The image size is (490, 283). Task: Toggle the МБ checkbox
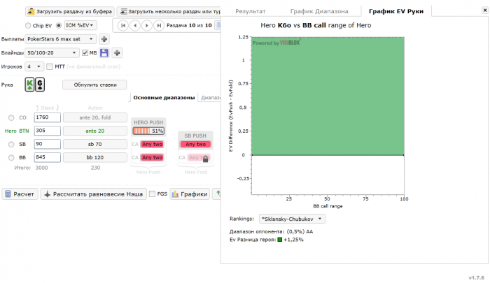pyautogui.click(x=85, y=52)
